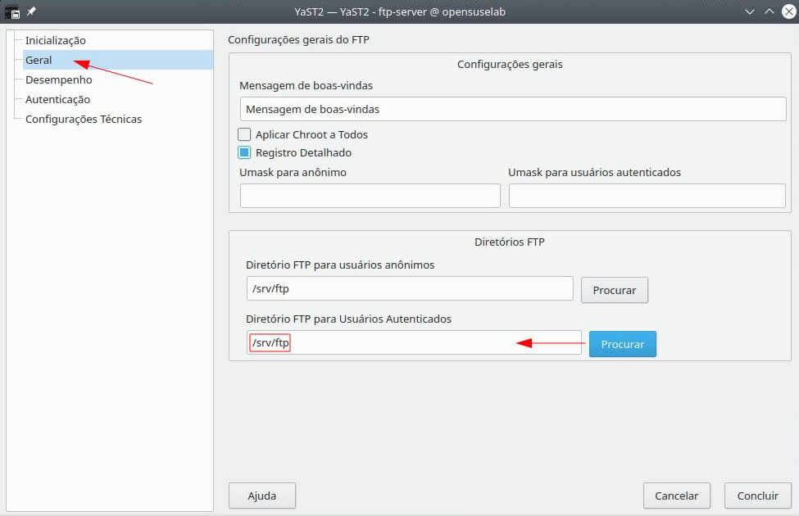
Task: Close the YaST2 ftp-server window
Action: (x=787, y=11)
